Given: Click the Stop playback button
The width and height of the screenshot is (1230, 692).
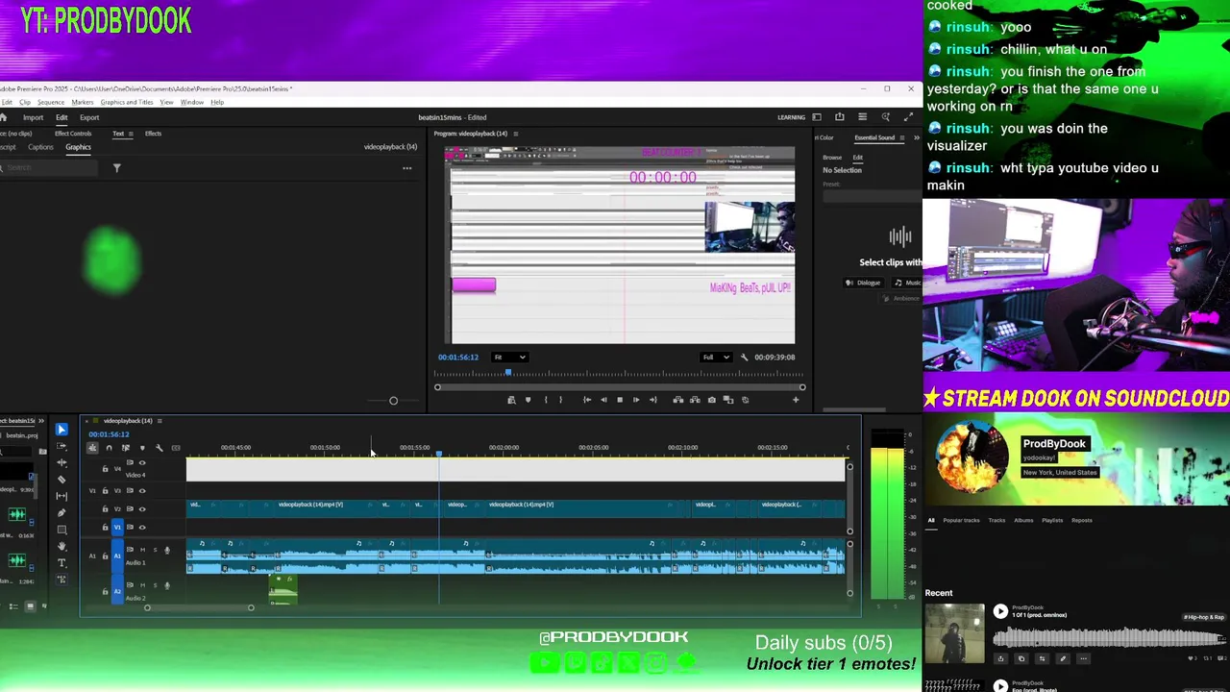Looking at the screenshot, I should [x=620, y=400].
